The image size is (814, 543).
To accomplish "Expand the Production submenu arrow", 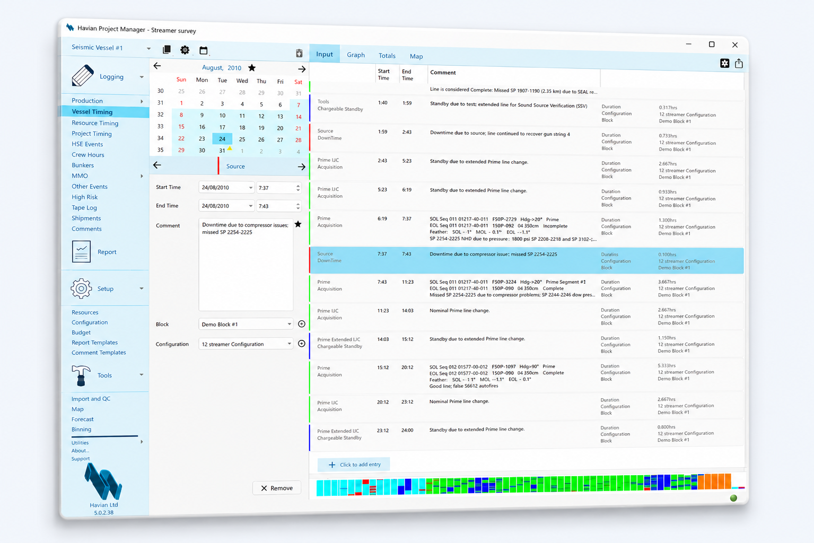I will point(142,101).
